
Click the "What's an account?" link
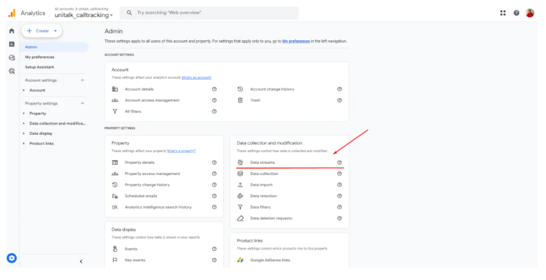tap(196, 77)
